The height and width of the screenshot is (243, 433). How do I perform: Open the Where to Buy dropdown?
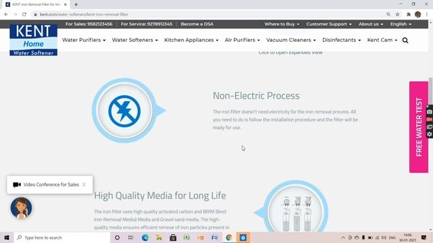[281, 24]
